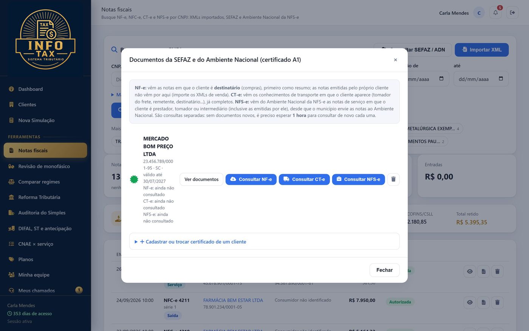The width and height of the screenshot is (529, 331).
Task: Open Reforma Tributária in the sidebar
Action: click(x=45, y=197)
